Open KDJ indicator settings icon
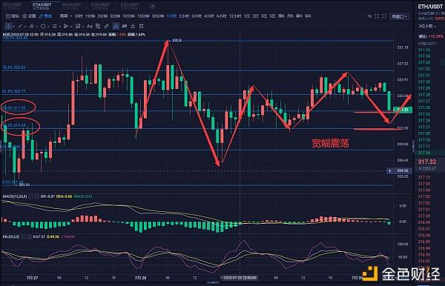This screenshot has width=445, height=286. tap(23, 236)
